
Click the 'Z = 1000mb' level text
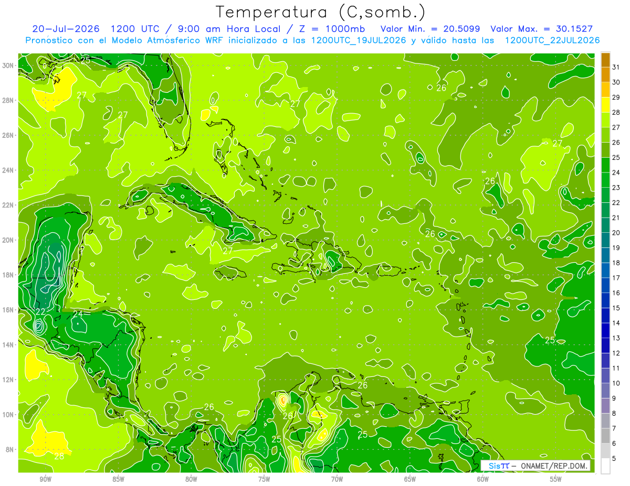pos(332,29)
